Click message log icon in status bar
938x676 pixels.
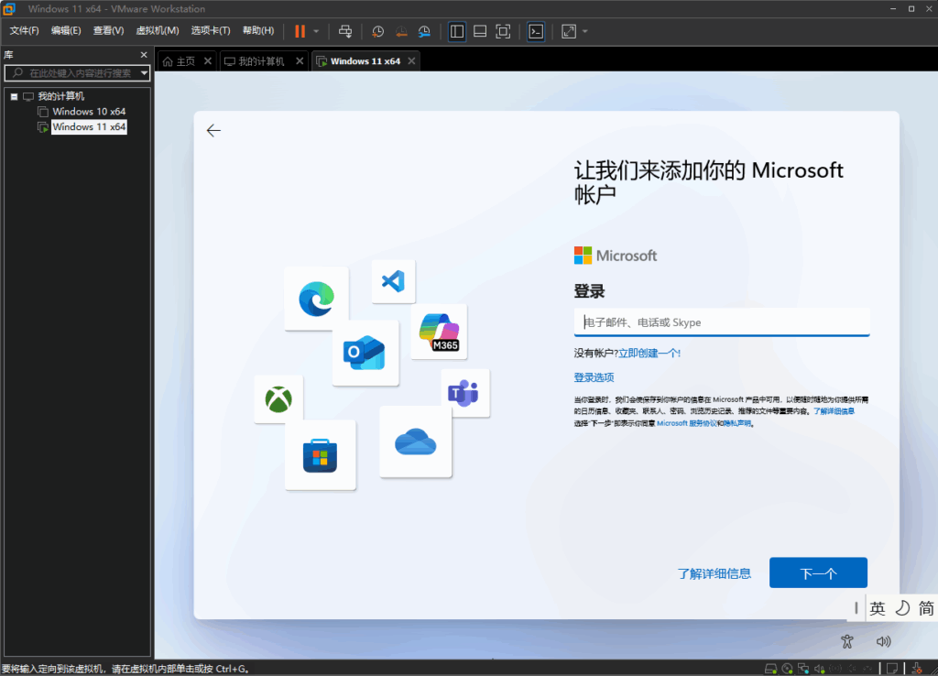892,669
